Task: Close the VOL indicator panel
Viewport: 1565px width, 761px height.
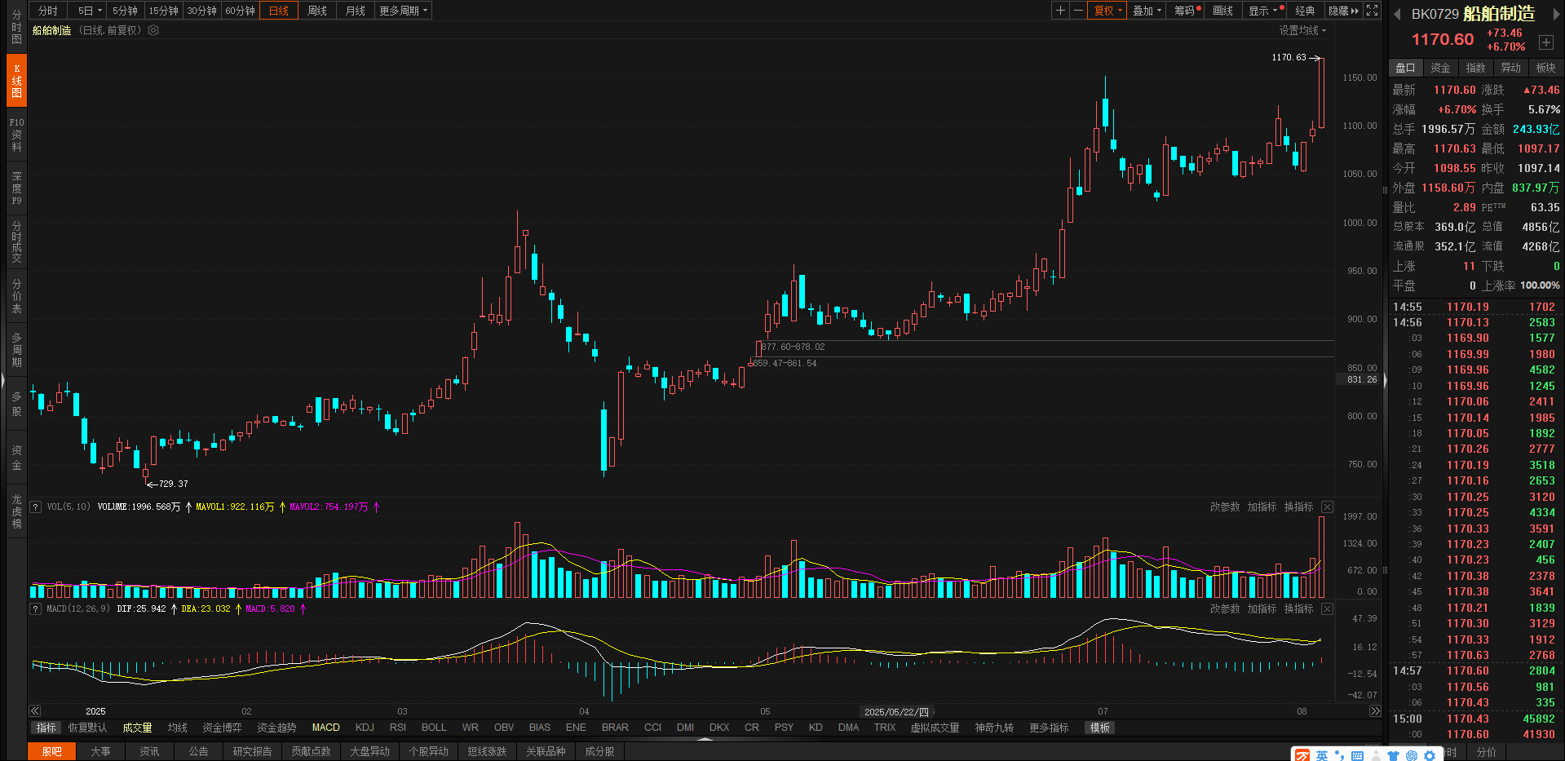Action: [1327, 507]
